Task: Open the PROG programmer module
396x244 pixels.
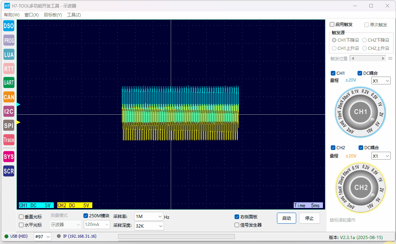Action: pyautogui.click(x=9, y=40)
